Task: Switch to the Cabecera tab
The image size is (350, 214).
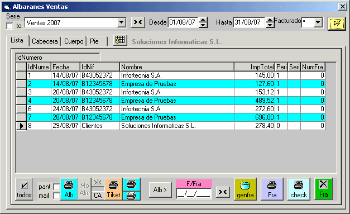Action: click(x=45, y=41)
